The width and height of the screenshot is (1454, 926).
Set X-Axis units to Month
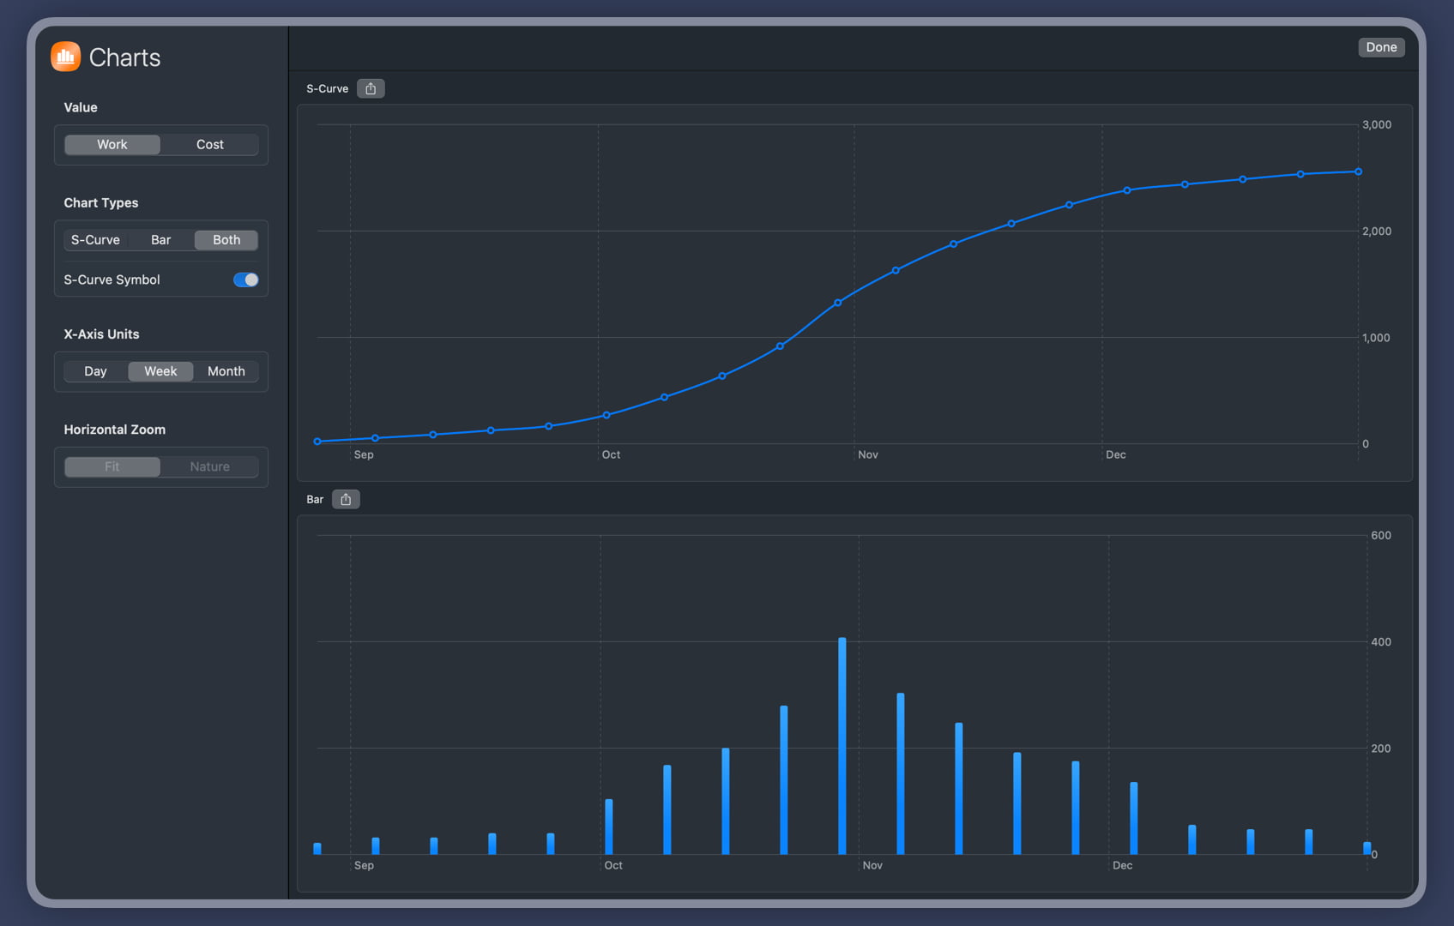click(x=226, y=371)
